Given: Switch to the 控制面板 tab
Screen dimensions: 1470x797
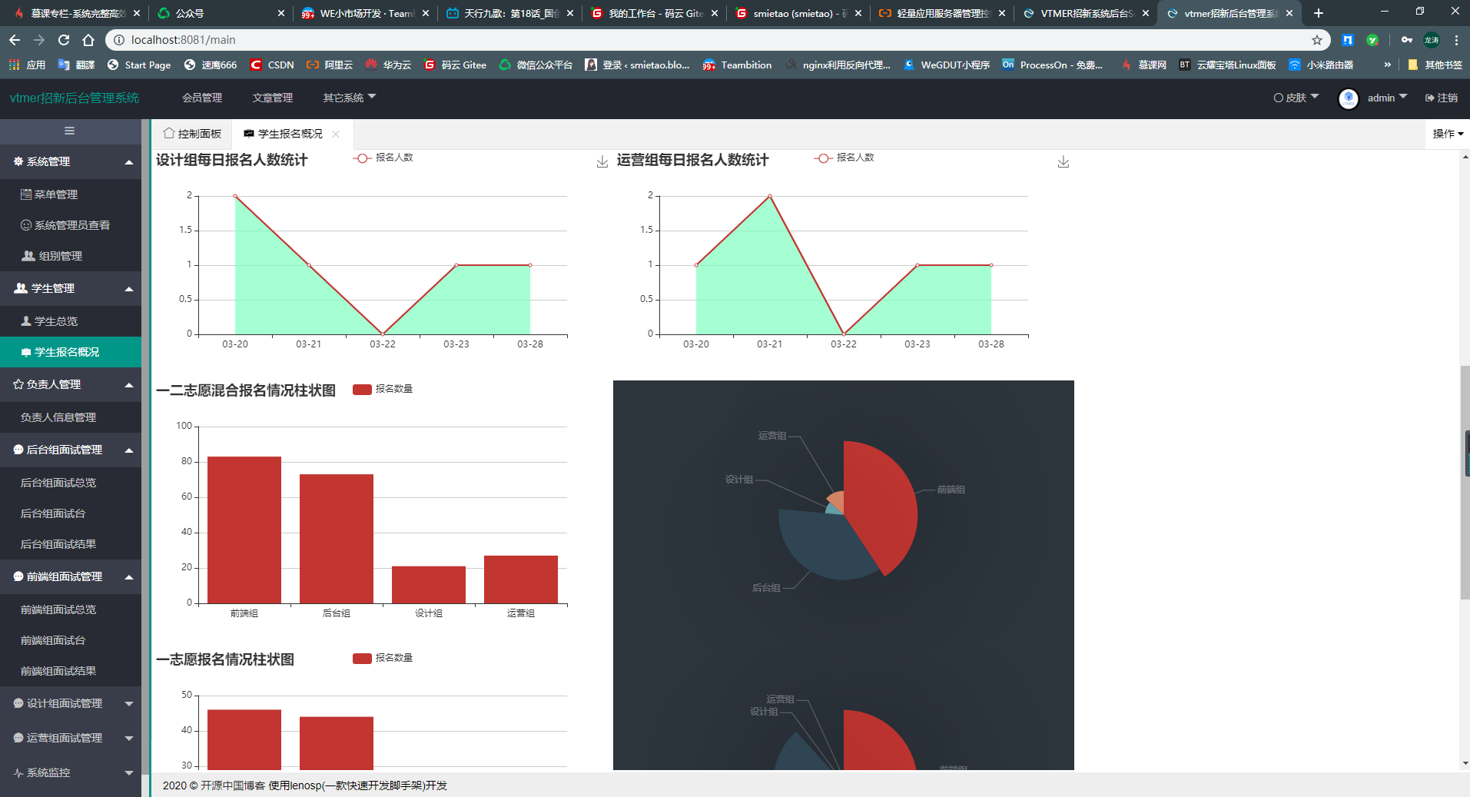Looking at the screenshot, I should [x=192, y=134].
